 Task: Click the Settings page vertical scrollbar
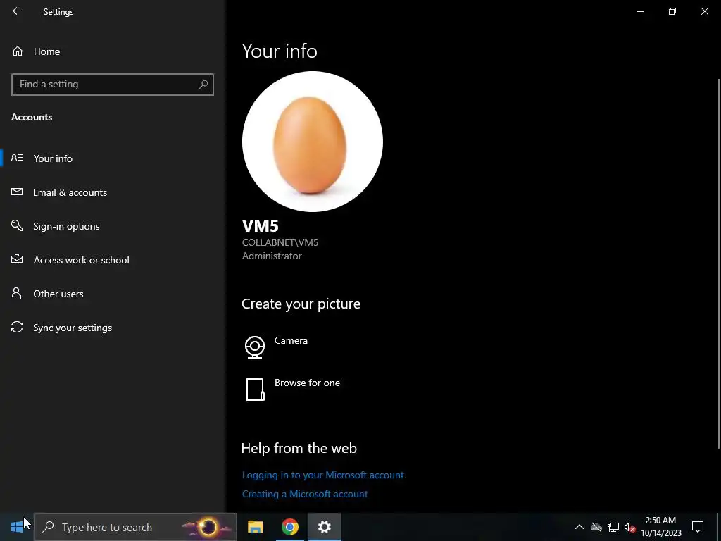tap(719, 263)
